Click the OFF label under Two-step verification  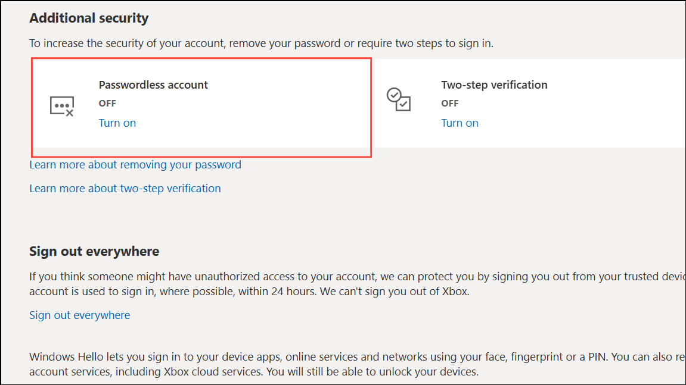[449, 103]
